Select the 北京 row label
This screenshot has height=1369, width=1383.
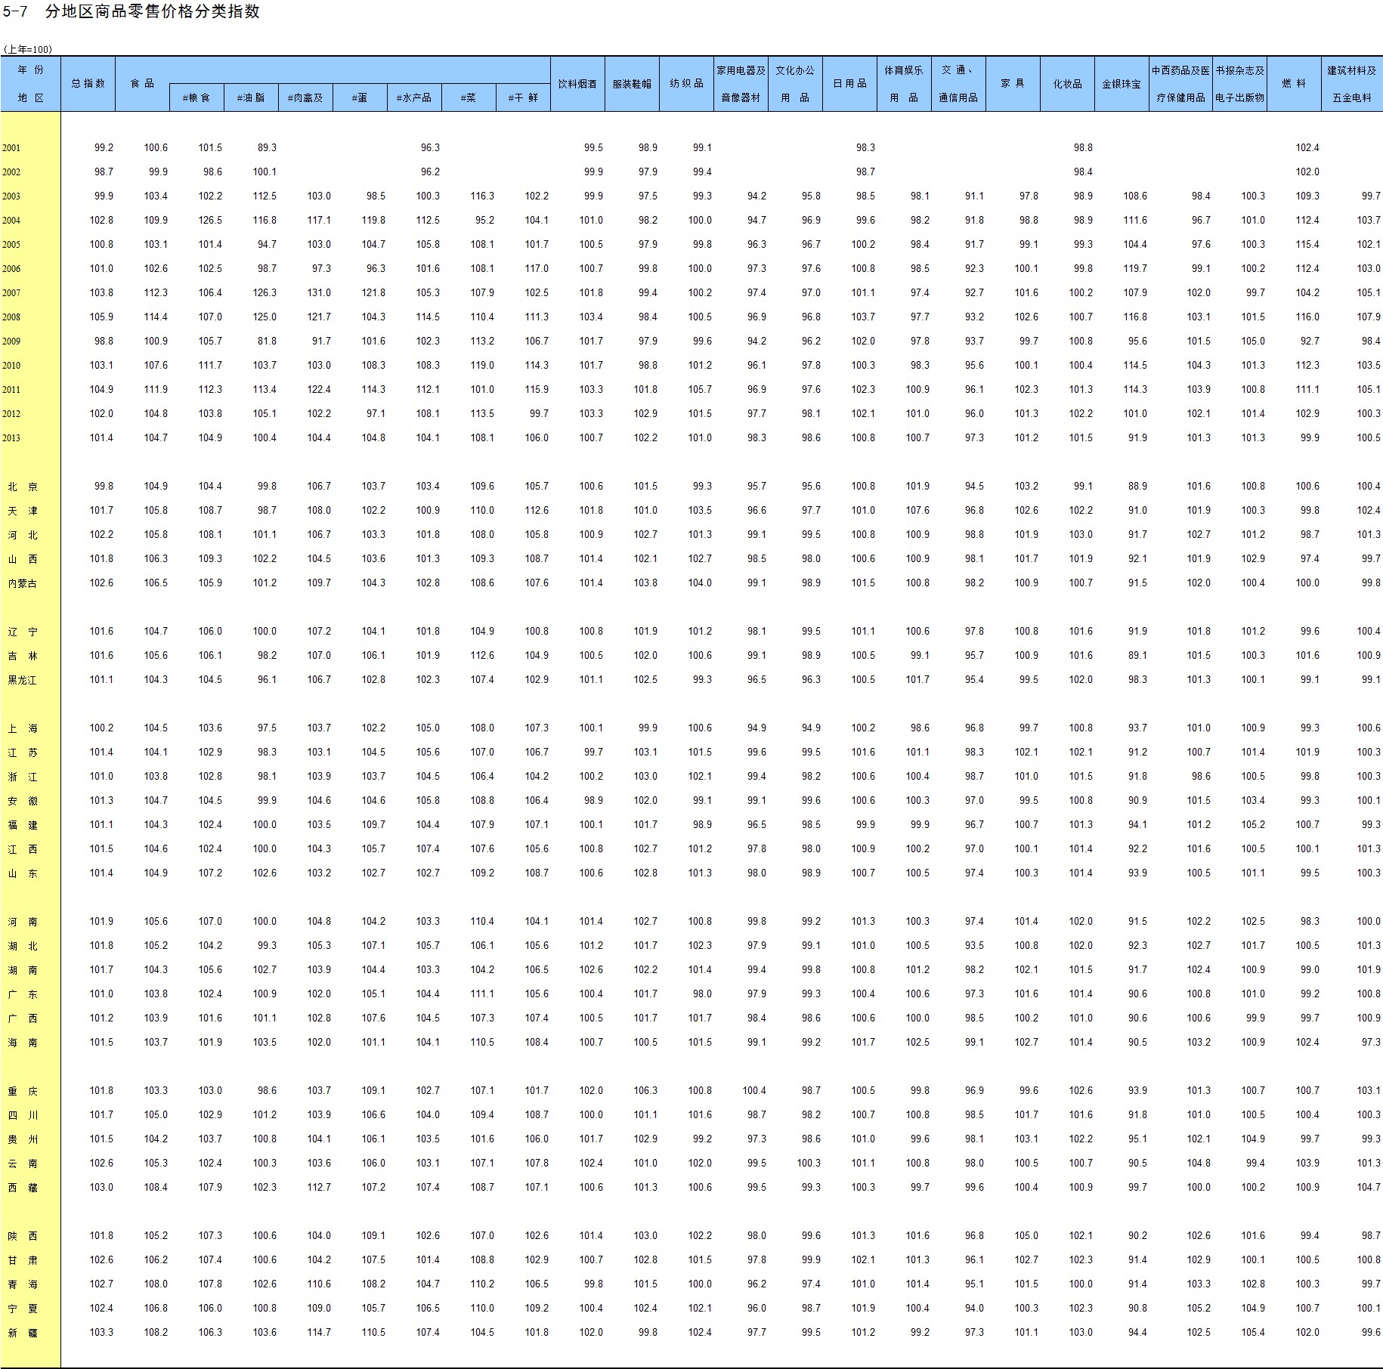pyautogui.click(x=23, y=487)
